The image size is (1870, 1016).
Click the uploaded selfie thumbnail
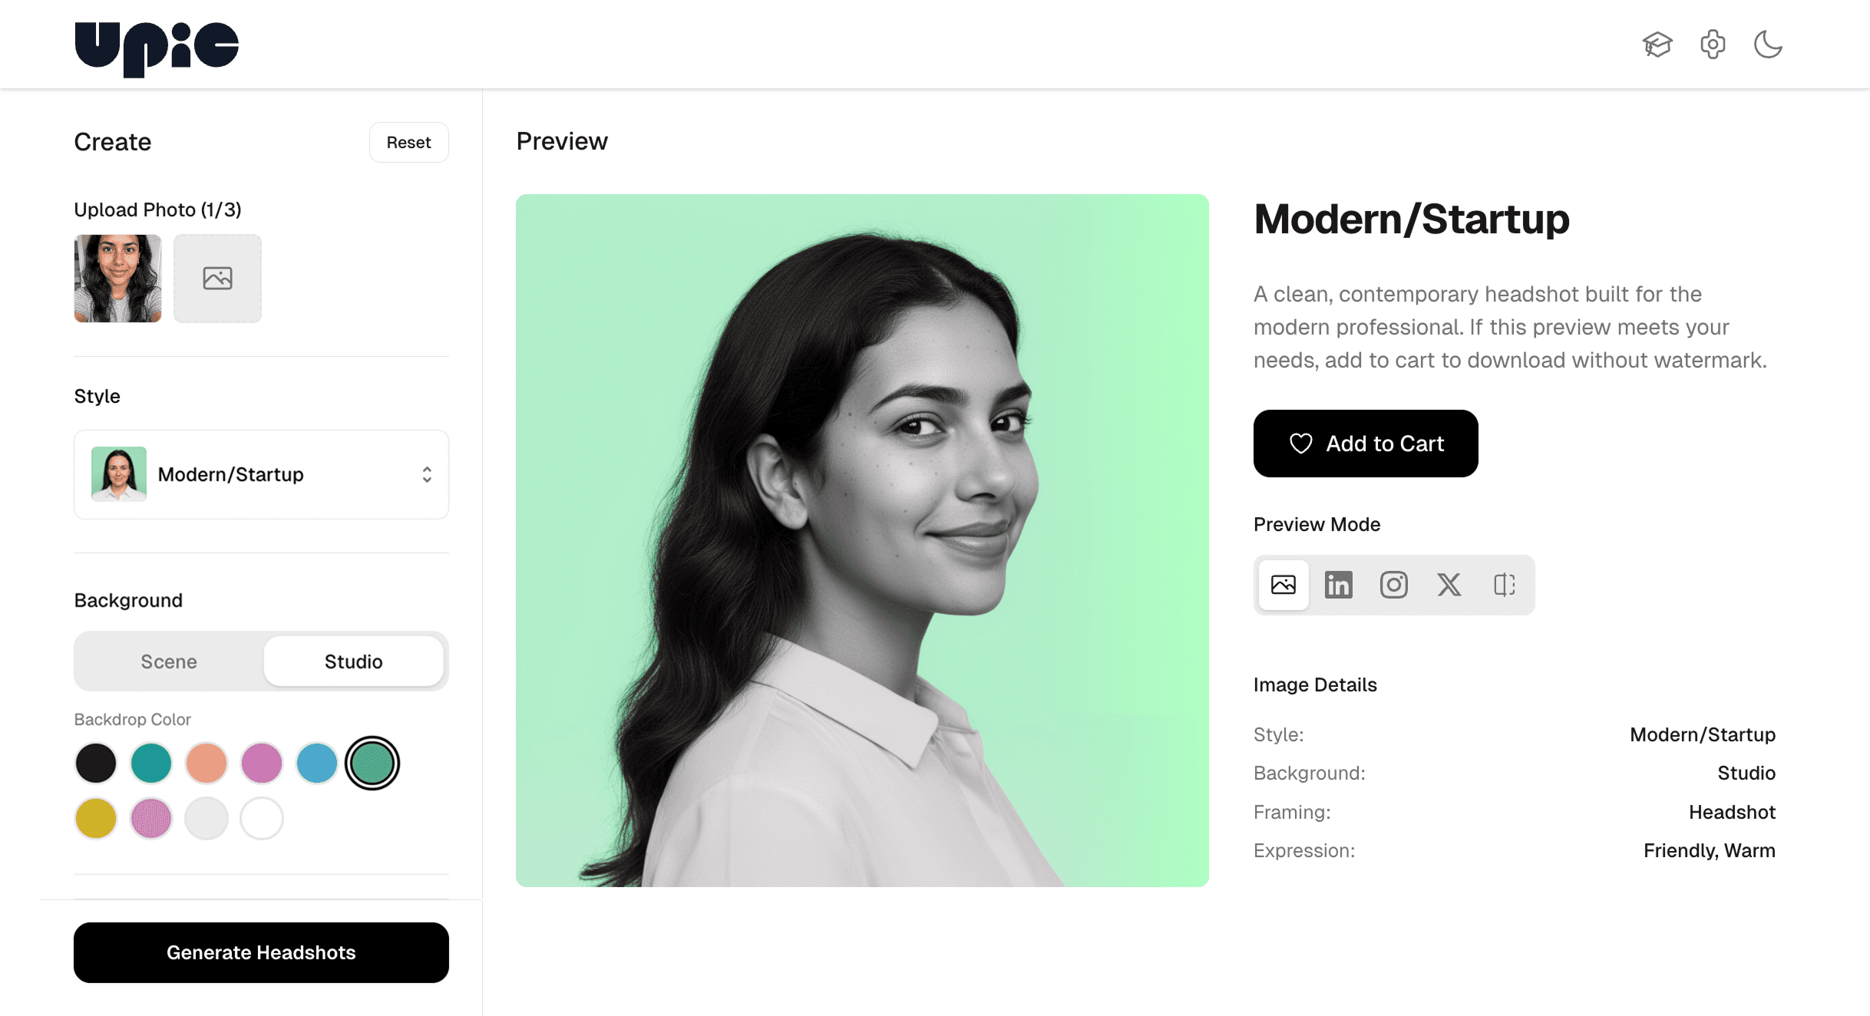pos(117,278)
